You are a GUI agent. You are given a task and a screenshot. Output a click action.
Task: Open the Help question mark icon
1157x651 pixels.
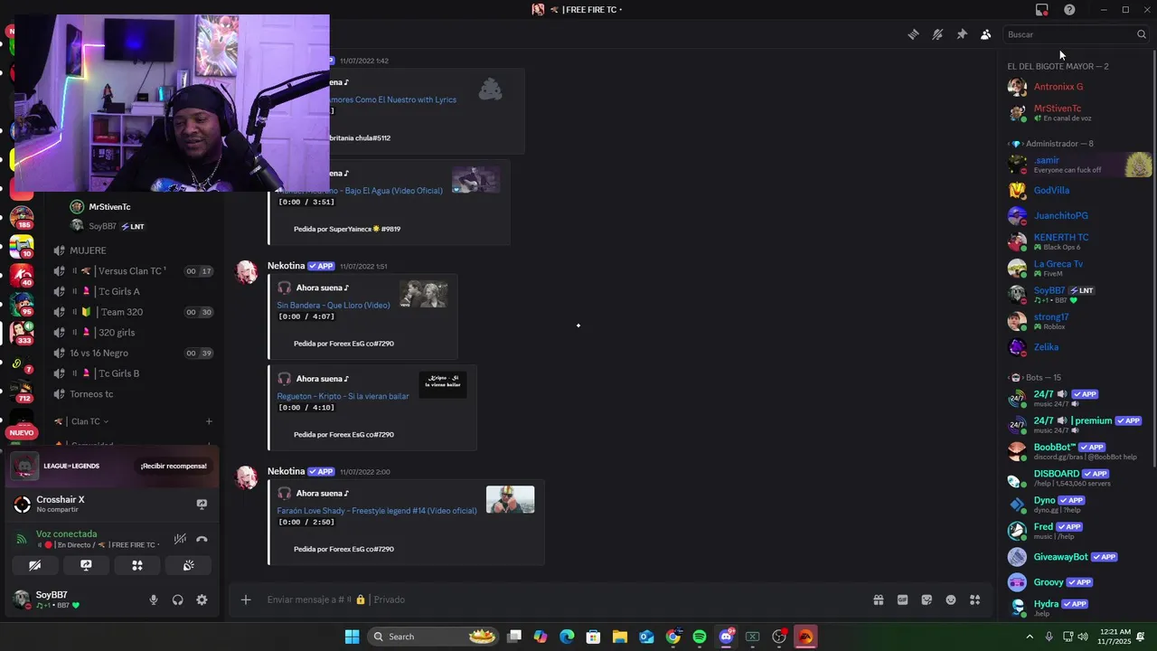[1069, 9]
